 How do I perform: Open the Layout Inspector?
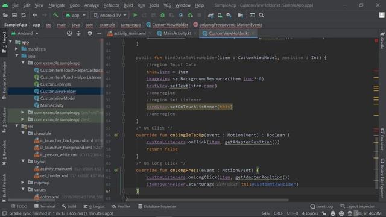tap(358, 206)
